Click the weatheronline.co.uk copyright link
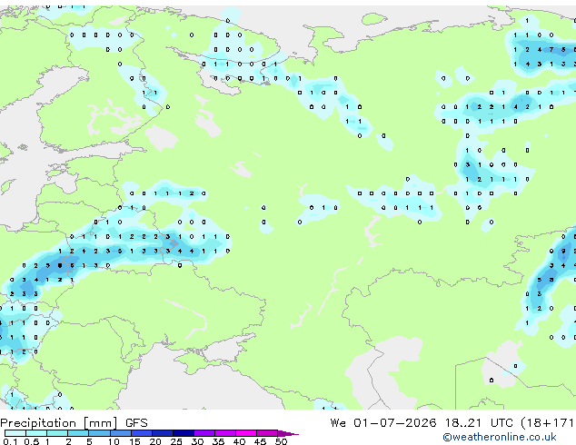Image resolution: width=576 pixels, height=445 pixels. 499,437
